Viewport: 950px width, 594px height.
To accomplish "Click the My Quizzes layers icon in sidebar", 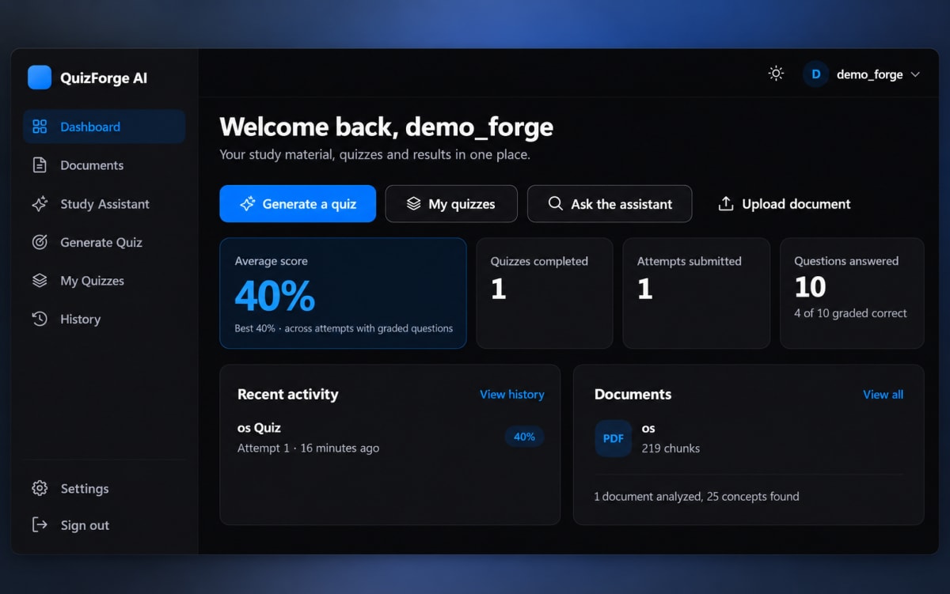I will [x=40, y=281].
